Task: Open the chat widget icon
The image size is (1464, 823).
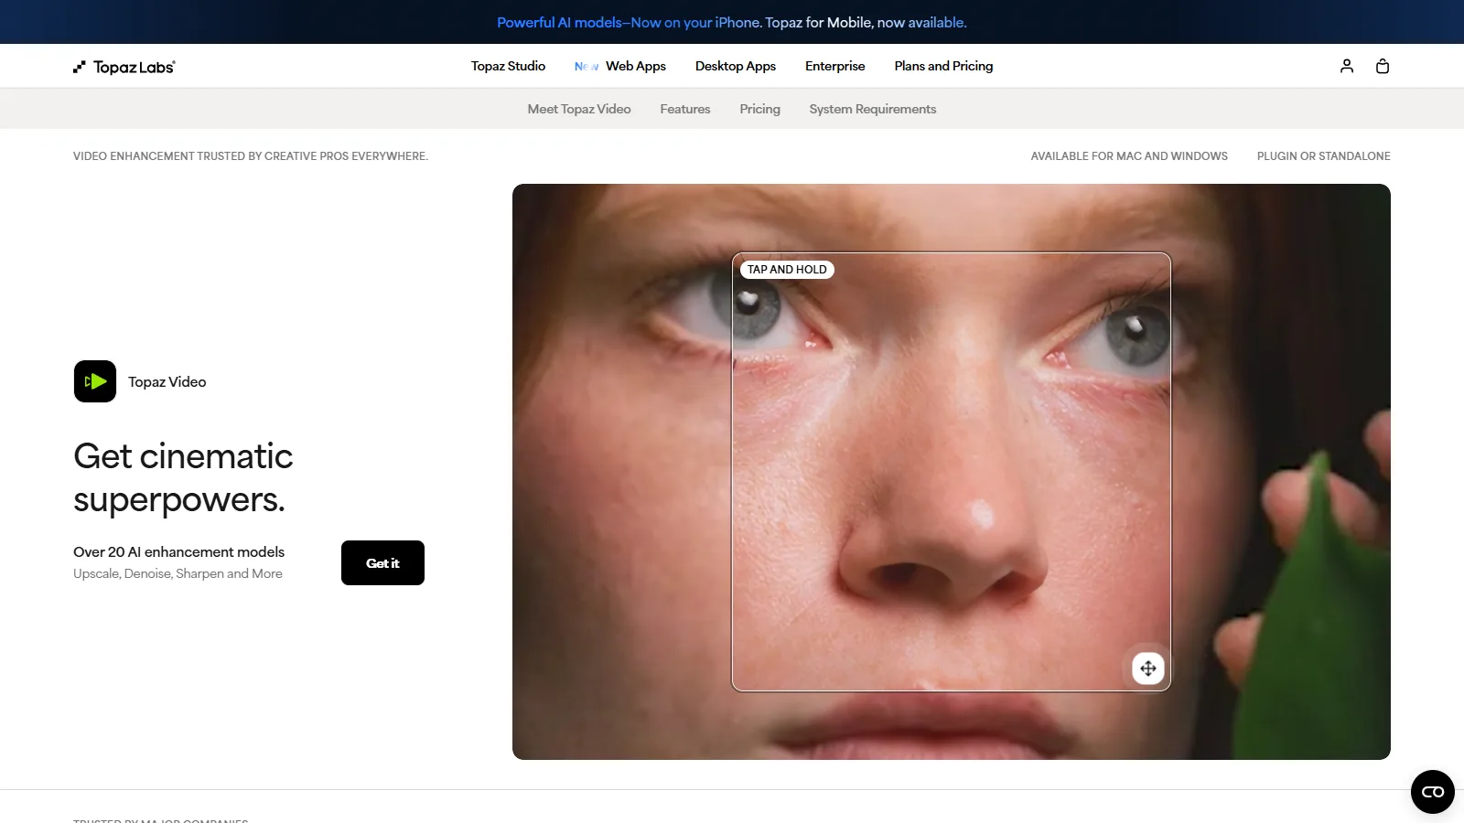Action: tap(1433, 792)
